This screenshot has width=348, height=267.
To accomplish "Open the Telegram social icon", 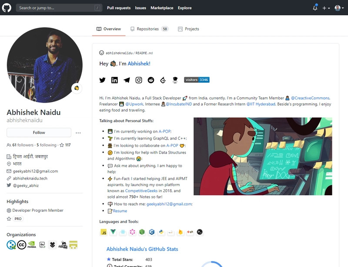I will tap(127, 80).
